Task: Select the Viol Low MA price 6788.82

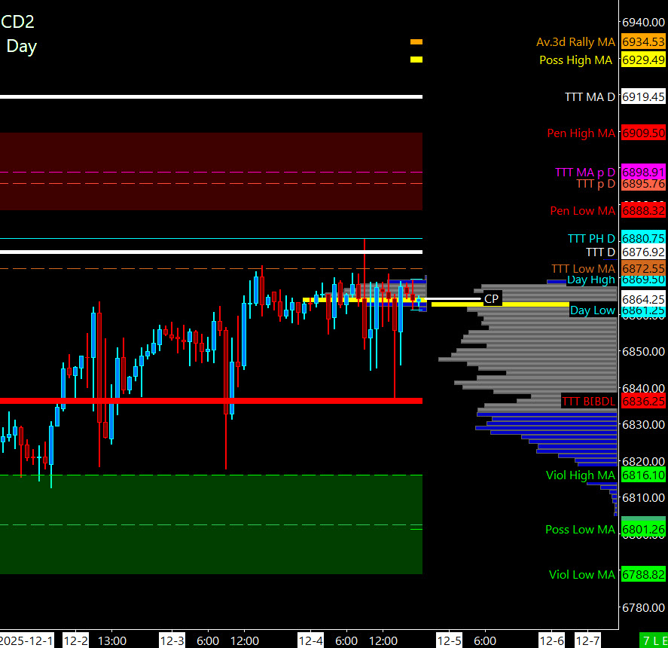Action: pos(642,575)
